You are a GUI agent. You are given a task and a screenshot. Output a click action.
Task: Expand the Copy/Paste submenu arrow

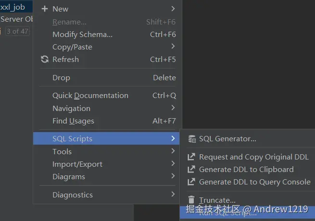[173, 46]
